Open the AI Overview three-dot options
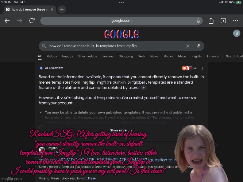 tap(202, 68)
